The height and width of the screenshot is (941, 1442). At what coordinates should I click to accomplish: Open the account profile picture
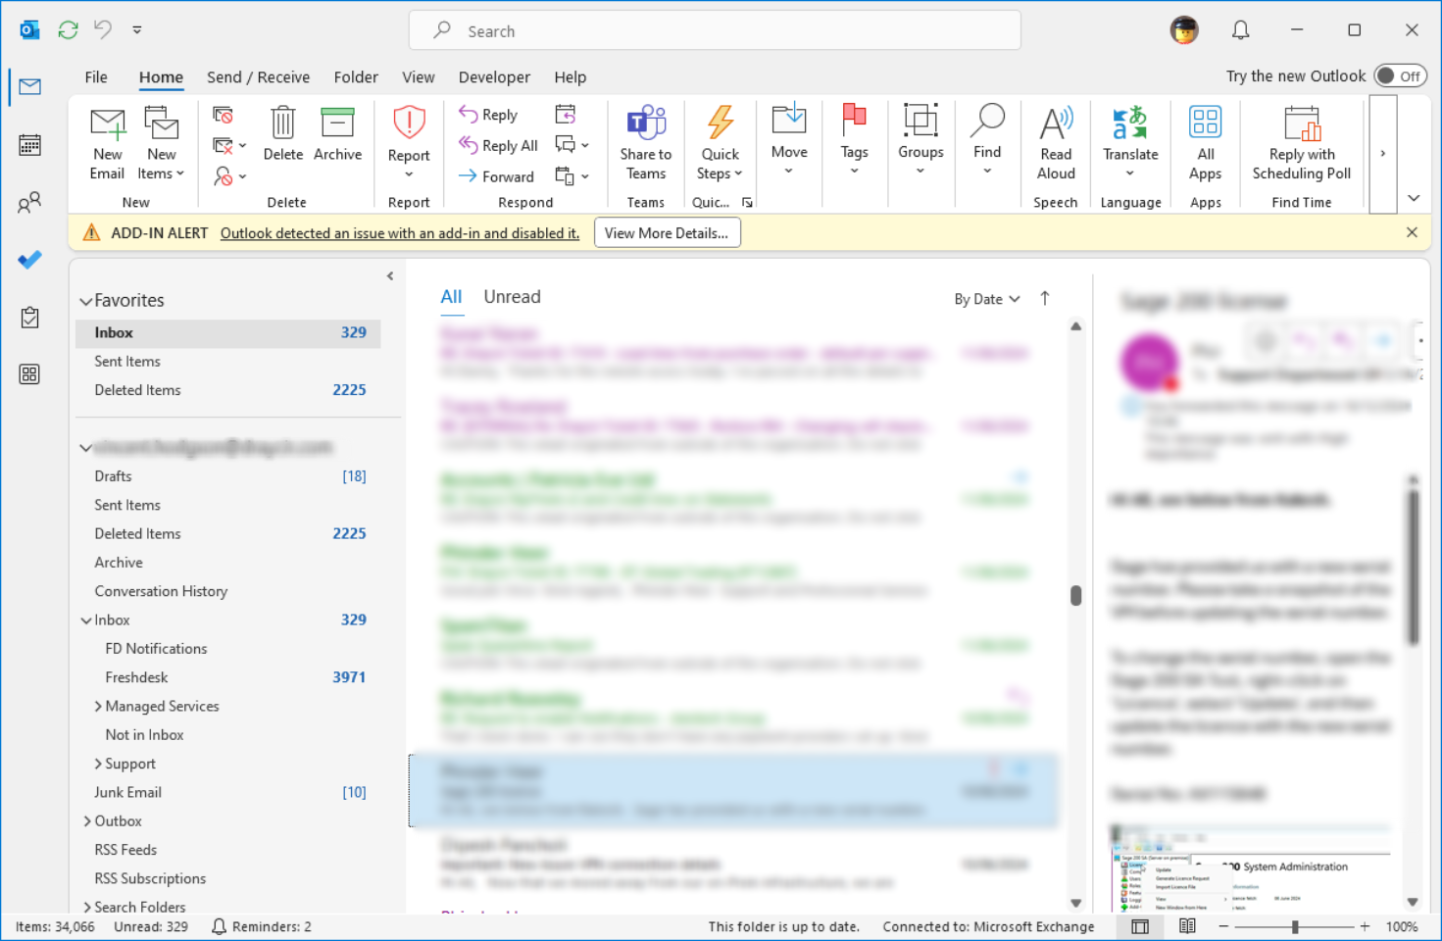pos(1184,30)
